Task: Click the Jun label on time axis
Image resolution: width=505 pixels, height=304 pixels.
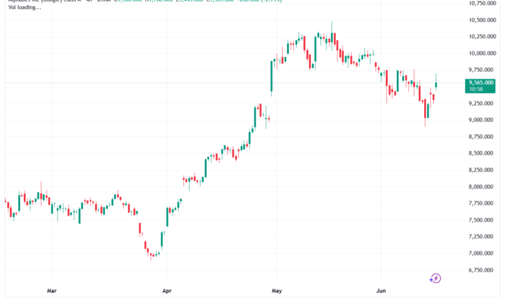Action: coord(381,291)
